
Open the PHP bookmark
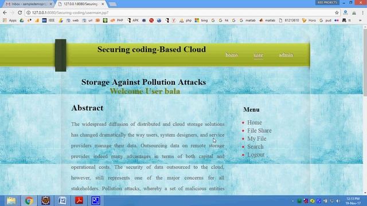click(x=117, y=21)
